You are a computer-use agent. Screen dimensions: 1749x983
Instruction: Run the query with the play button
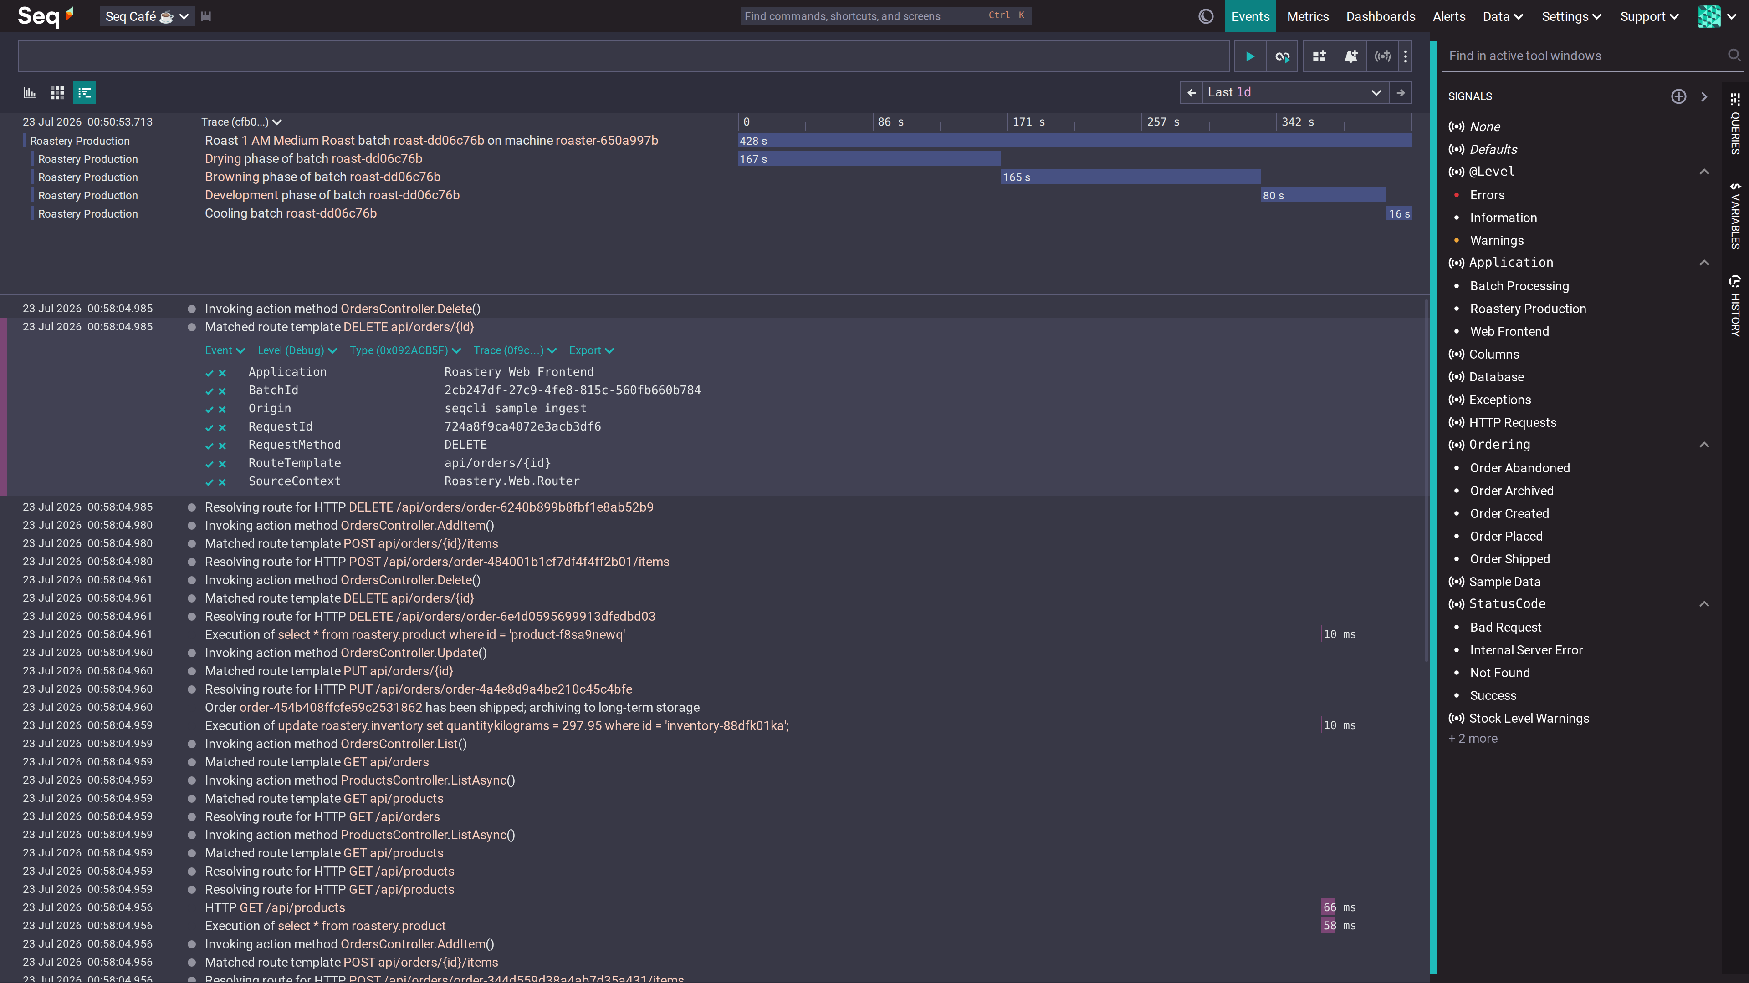click(1249, 56)
